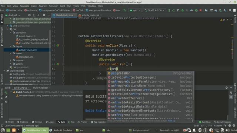Click Expand All in Project panel
The image size is (237, 133).
pyautogui.click(x=34, y=15)
